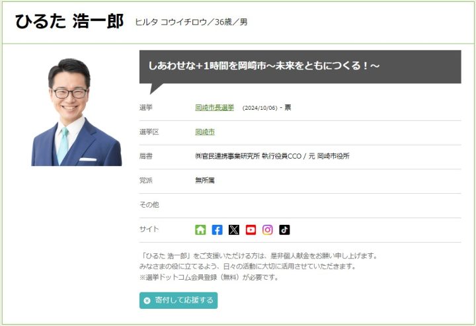This screenshot has height=326, width=476.
Task: Open the candidate's official homepage icon
Action: [200, 230]
